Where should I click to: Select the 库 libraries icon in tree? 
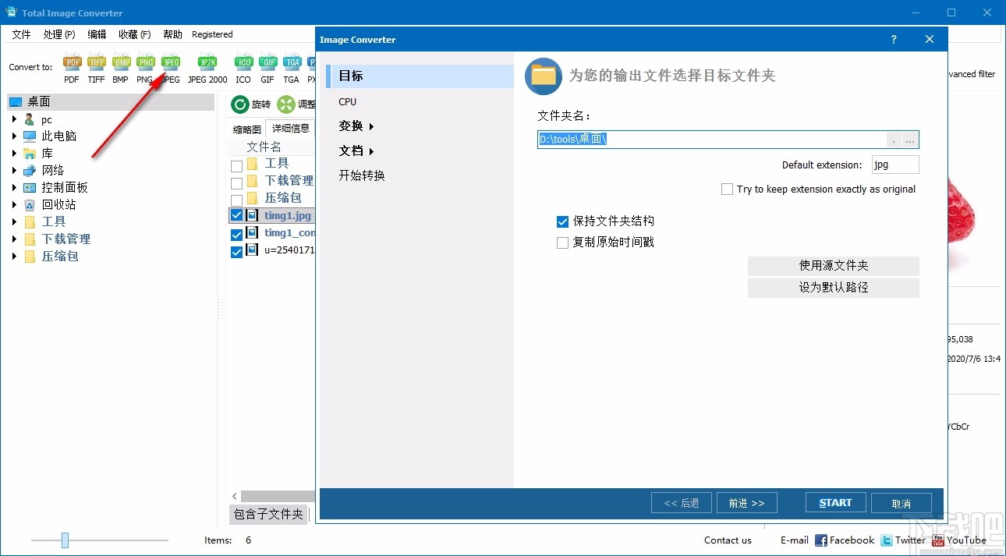coord(30,153)
